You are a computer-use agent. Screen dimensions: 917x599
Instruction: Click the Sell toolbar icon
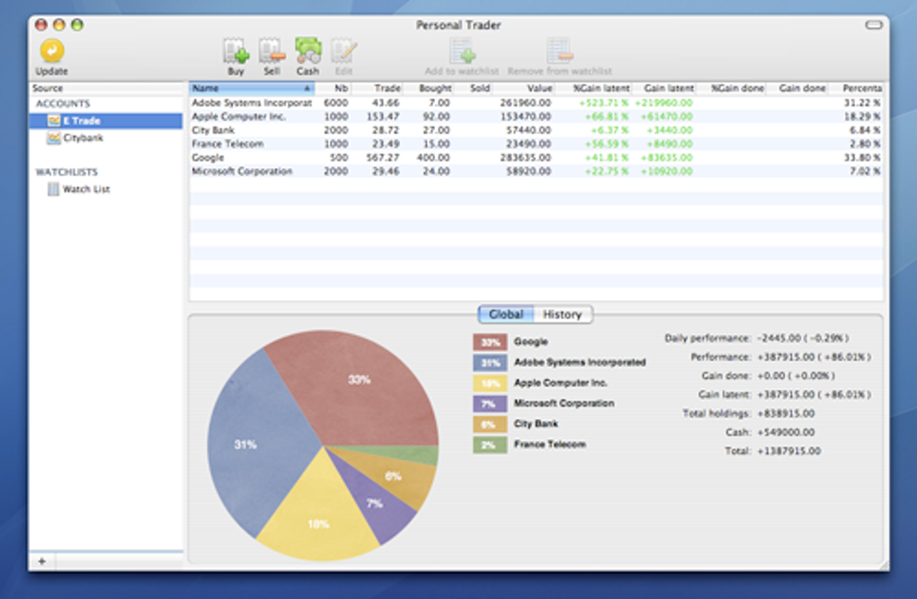click(x=272, y=51)
